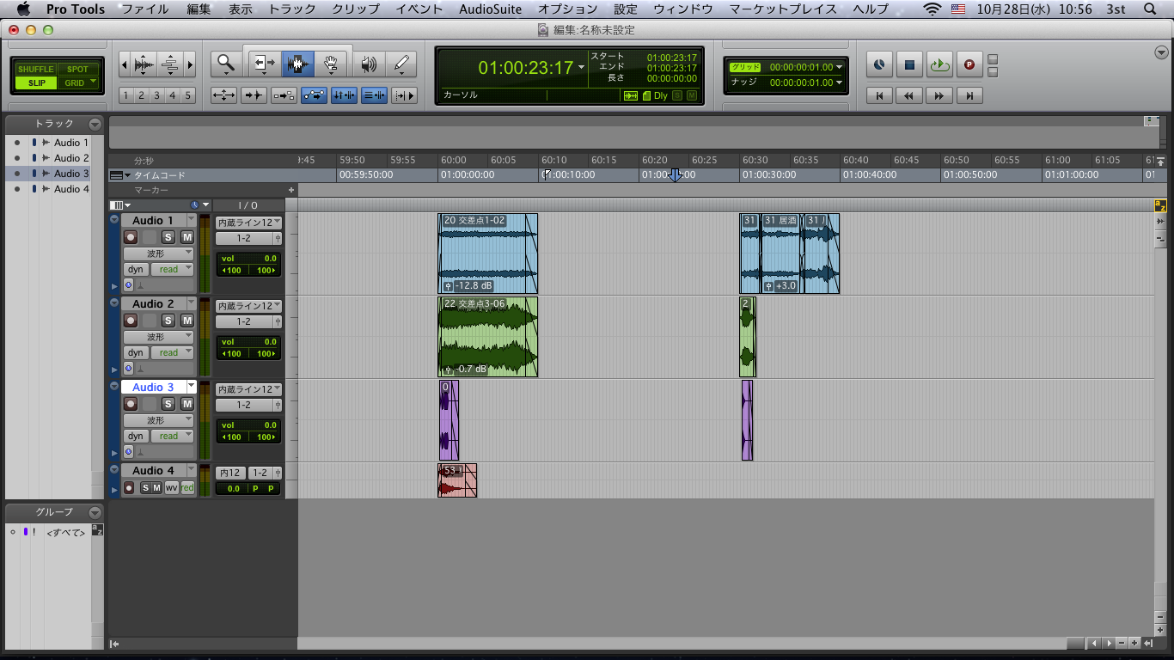Screen dimensions: 1174x660
Task: Select the Grabber hand tool
Action: pos(331,64)
